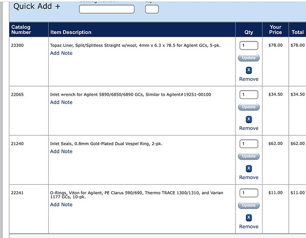
Task: Update quantity for Inlet Seals item
Action: pos(249,156)
